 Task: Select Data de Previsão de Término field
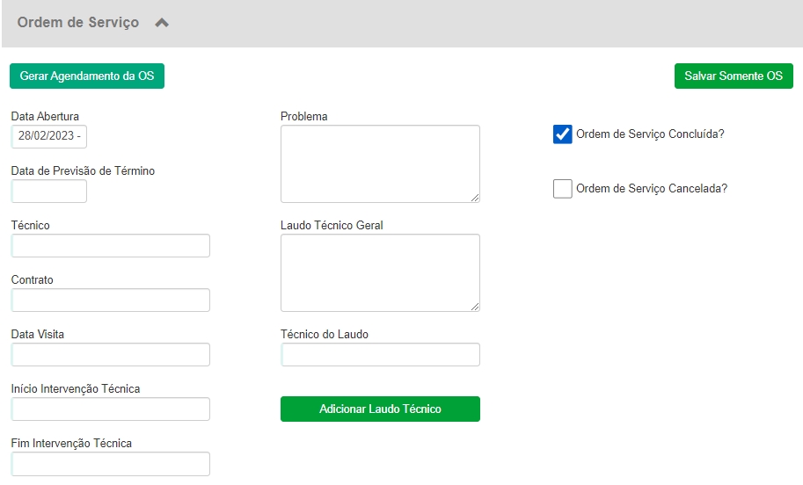point(49,192)
